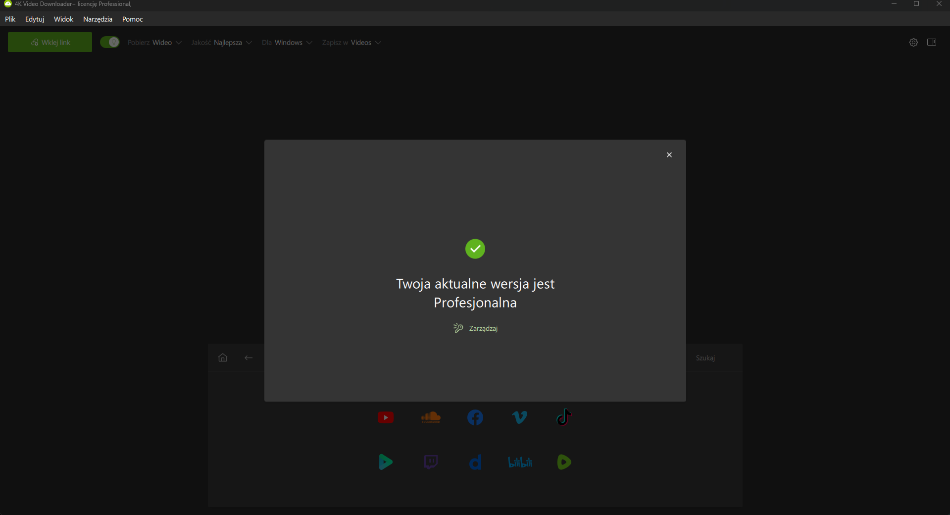
Task: Open the Pomoc menu
Action: pos(132,19)
